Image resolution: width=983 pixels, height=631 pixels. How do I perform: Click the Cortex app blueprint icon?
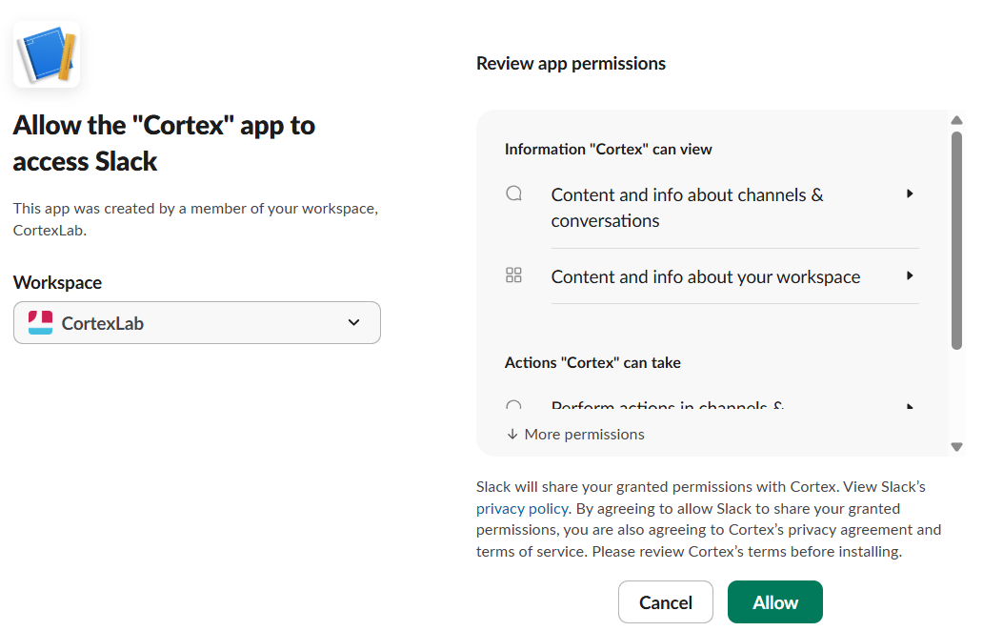[47, 54]
